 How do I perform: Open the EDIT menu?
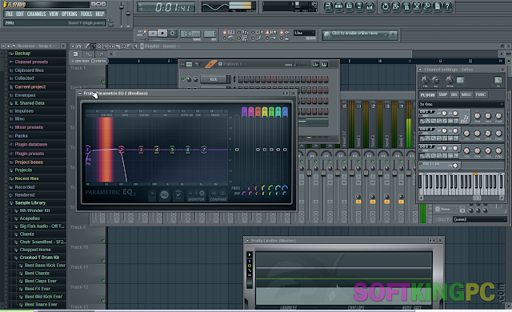[20, 14]
